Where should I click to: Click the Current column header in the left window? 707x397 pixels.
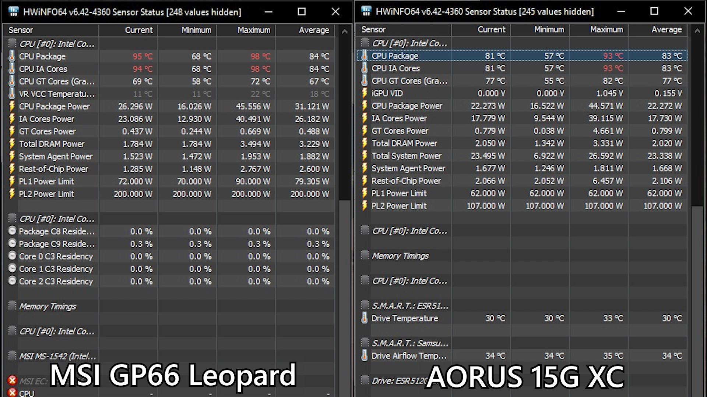[x=128, y=30]
